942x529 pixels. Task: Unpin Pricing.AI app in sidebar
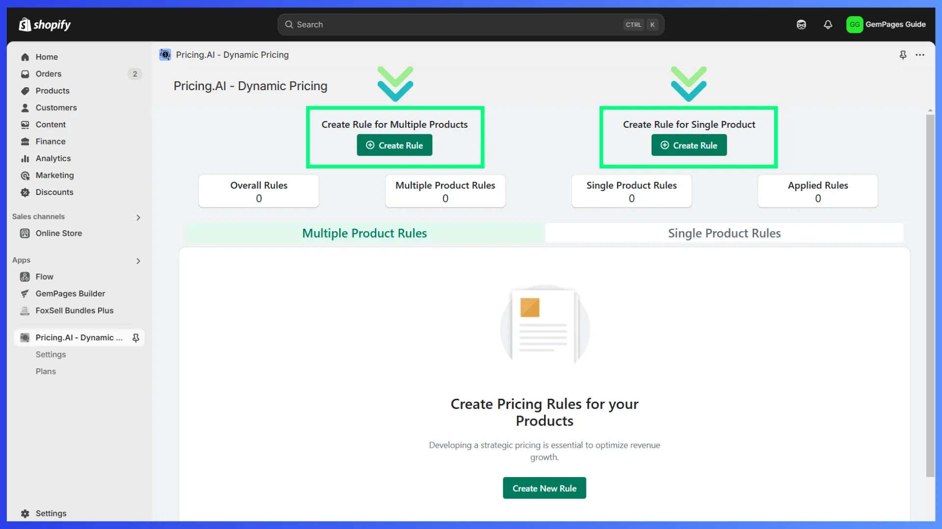[136, 337]
